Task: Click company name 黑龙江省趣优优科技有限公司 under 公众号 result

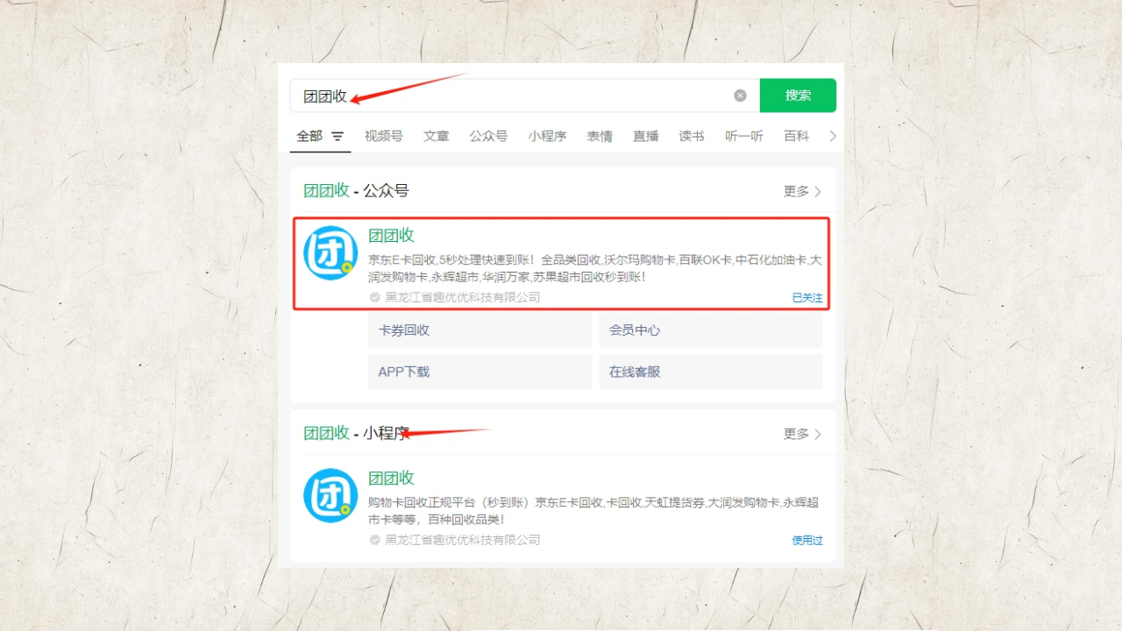Action: click(463, 297)
